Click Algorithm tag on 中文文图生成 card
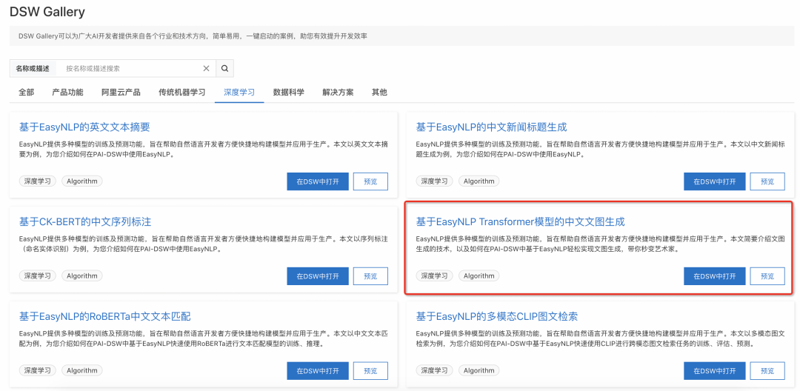 click(x=479, y=275)
